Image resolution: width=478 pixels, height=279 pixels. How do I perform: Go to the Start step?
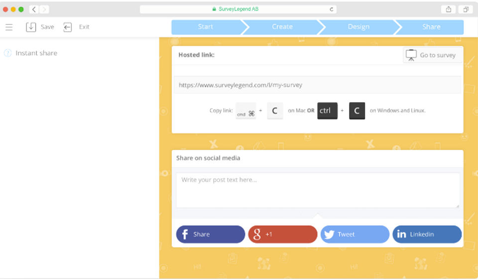coord(206,27)
